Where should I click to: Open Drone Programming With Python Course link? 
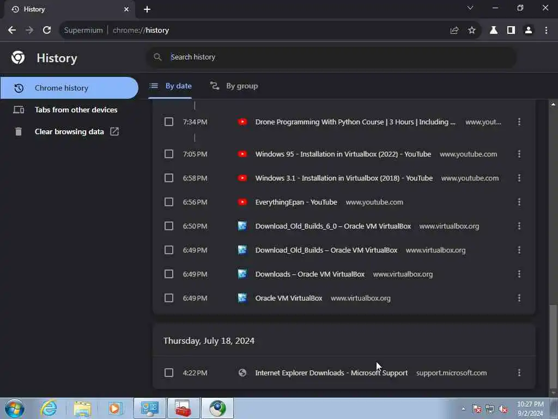(355, 122)
